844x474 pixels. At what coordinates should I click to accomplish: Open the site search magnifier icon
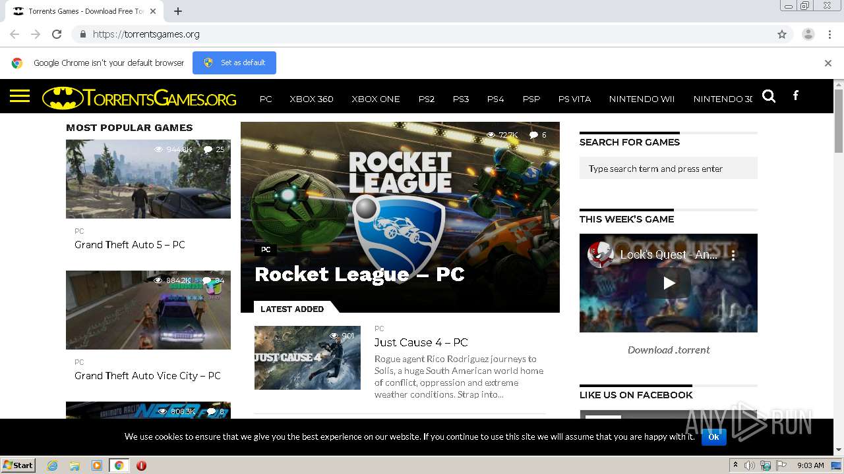point(769,96)
